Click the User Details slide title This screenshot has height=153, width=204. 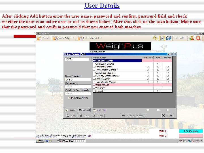point(102,5)
